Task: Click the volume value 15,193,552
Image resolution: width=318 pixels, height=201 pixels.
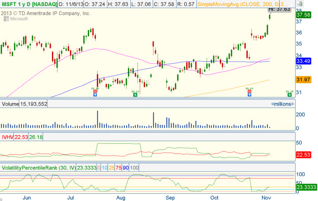Action: 34,104
